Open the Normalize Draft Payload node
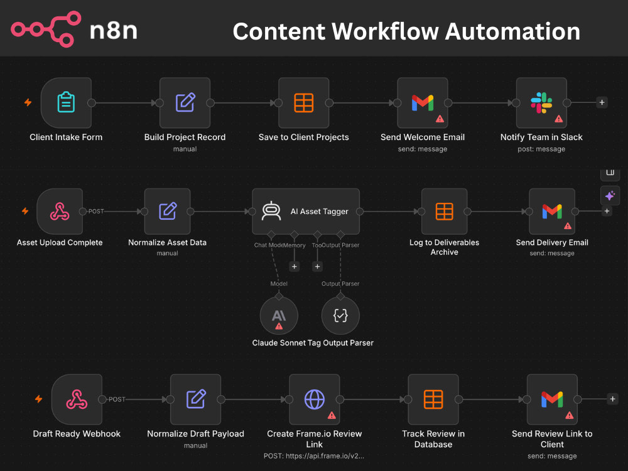This screenshot has width=628, height=471. tap(195, 399)
